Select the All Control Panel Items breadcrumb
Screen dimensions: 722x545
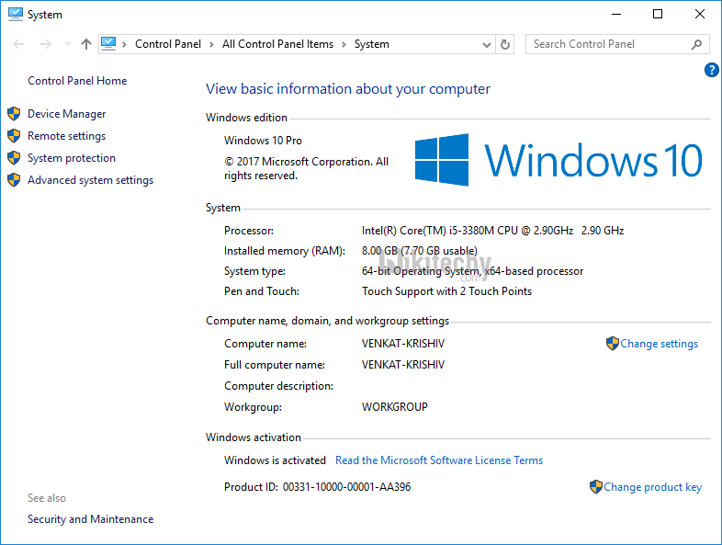tap(277, 44)
